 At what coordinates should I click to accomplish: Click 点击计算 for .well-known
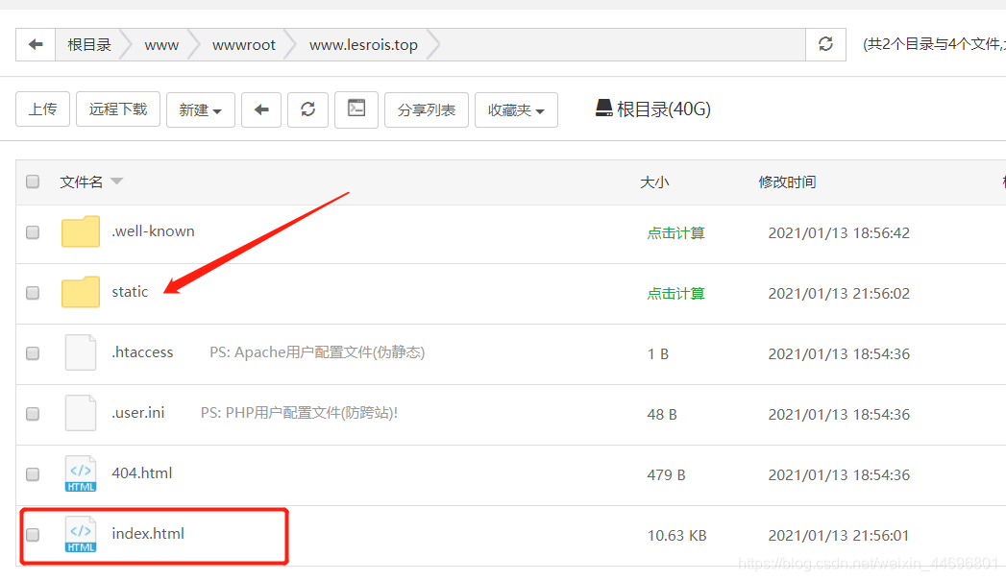(x=675, y=232)
